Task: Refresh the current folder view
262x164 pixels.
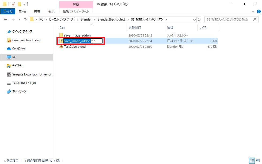Action: tap(199, 19)
